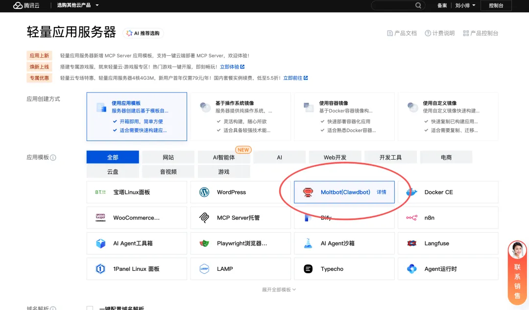This screenshot has height=310, width=529.
Task: Click the 控制台 button
Action: (x=496, y=6)
